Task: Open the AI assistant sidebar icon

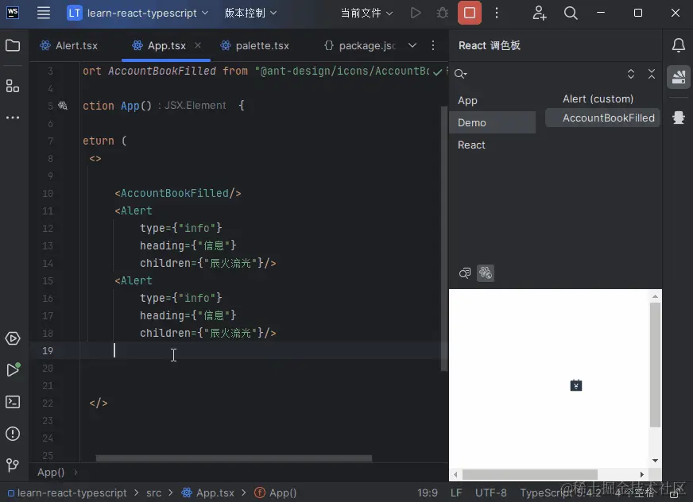Action: (679, 118)
